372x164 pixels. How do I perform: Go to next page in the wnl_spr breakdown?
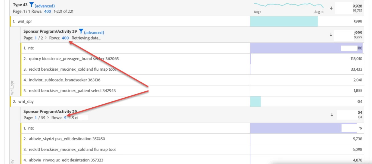46,38
